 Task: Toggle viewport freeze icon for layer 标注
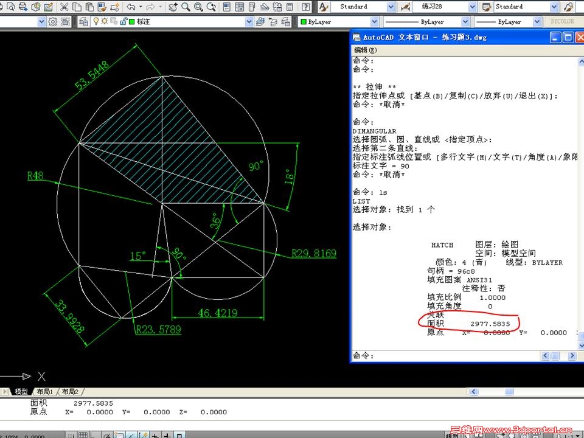(x=114, y=21)
